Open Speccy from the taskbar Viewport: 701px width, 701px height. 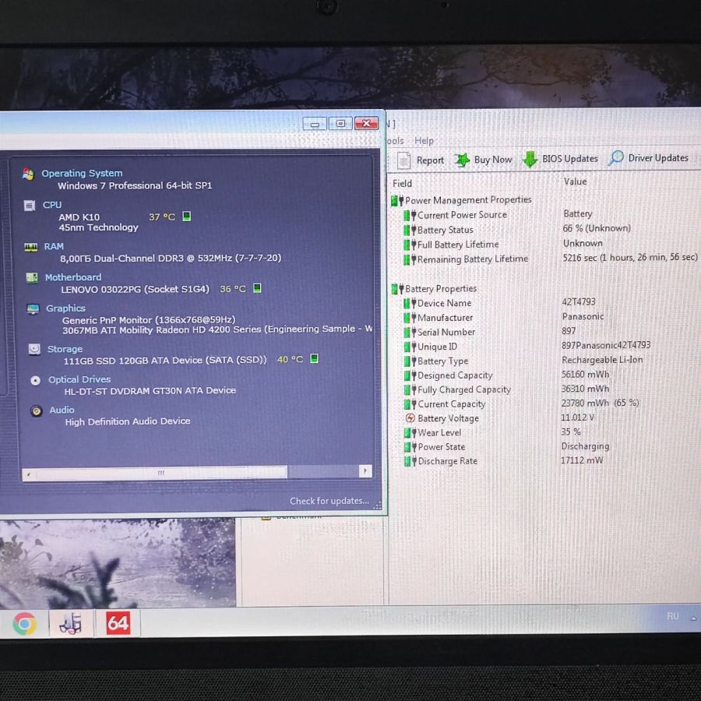click(x=71, y=623)
